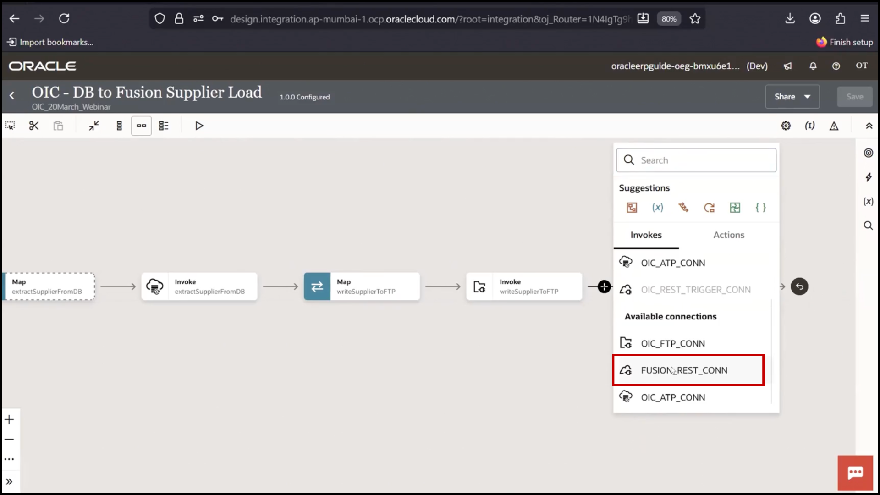Run the integration with the play button
The width and height of the screenshot is (880, 495).
click(199, 126)
